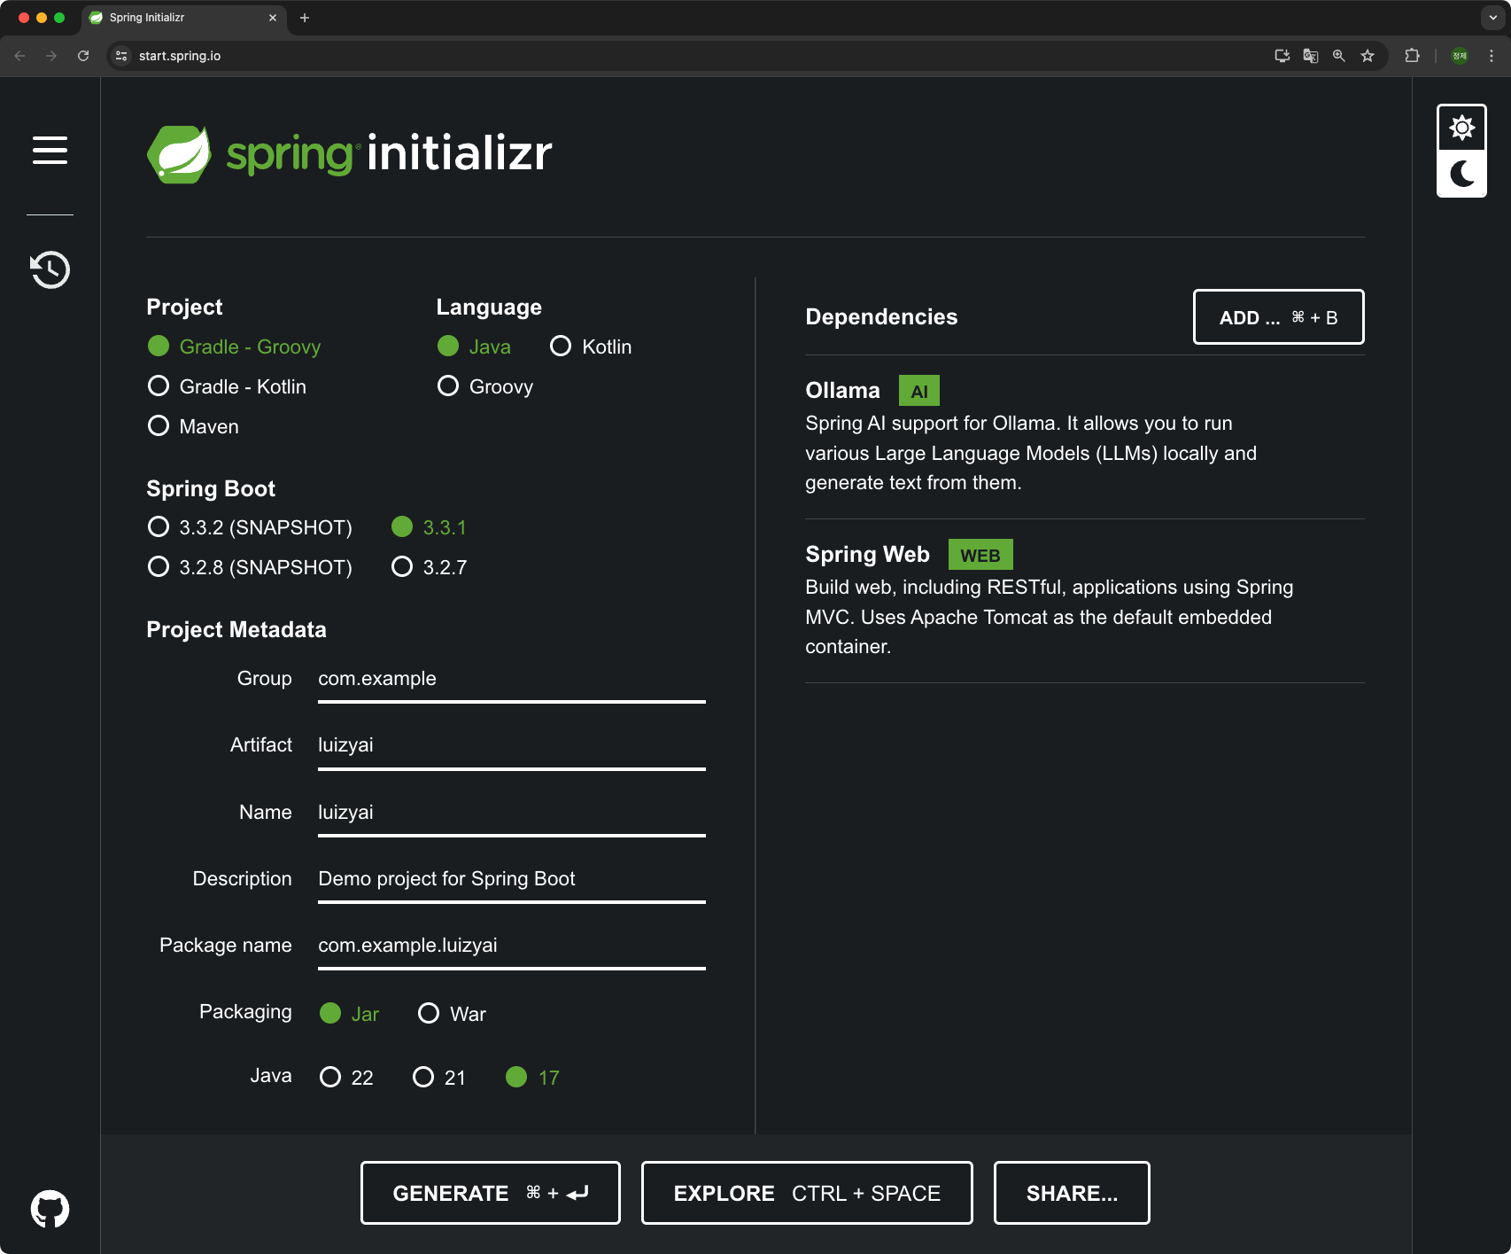Select Java version 21
Viewport: 1511px width, 1254px height.
click(x=439, y=1078)
